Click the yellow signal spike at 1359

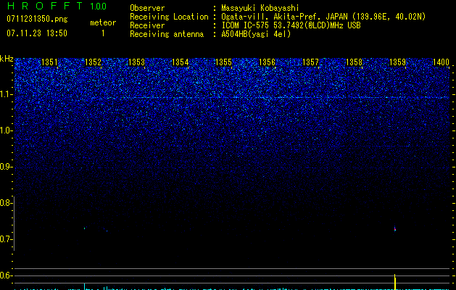coord(395,282)
